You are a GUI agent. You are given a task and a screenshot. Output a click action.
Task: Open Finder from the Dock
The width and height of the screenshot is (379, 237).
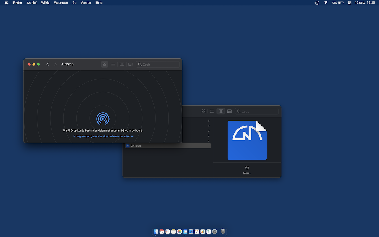(156, 232)
